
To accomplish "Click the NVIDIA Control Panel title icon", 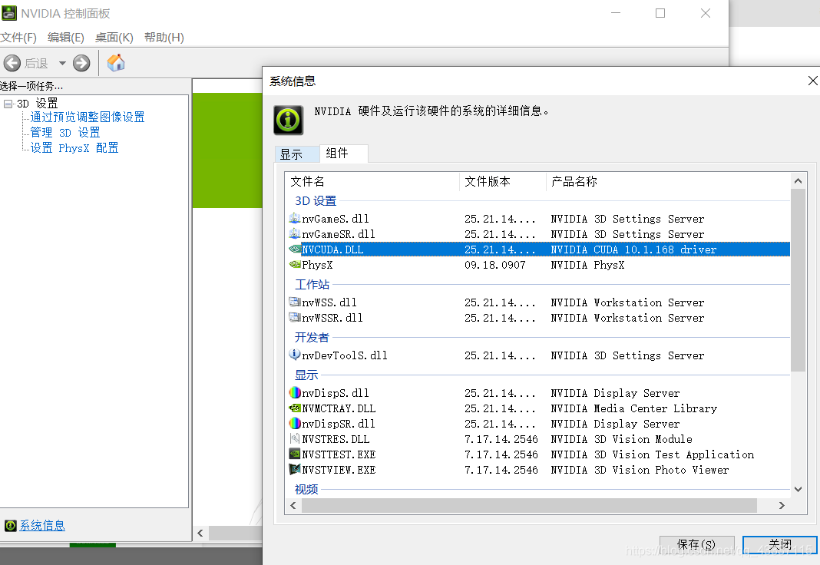I will (x=9, y=13).
